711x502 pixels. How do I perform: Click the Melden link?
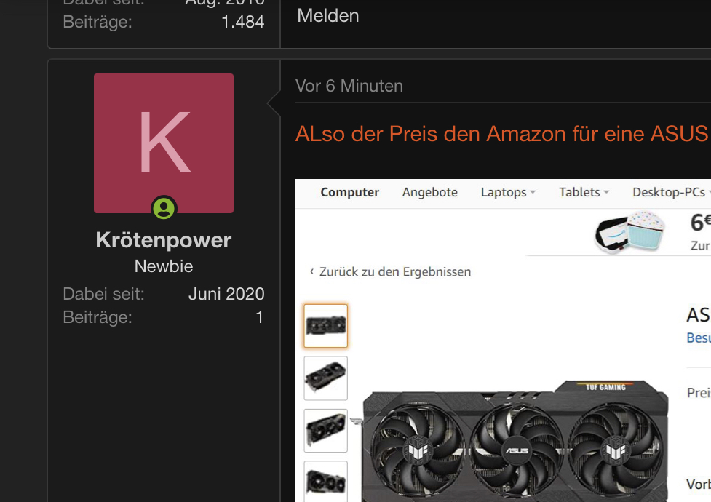pyautogui.click(x=327, y=16)
